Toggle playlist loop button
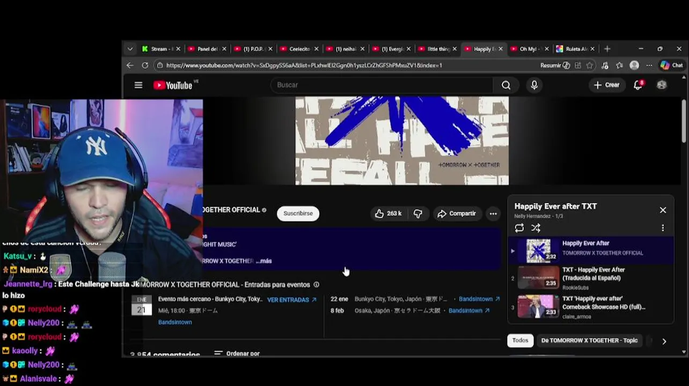Screen dimensions: 689x386 [x=519, y=228]
